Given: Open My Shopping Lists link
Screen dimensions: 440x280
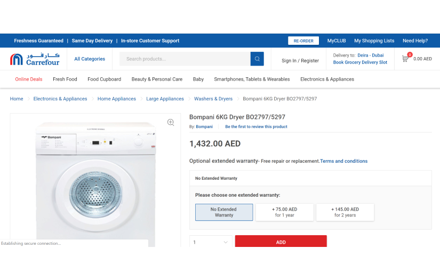Looking at the screenshot, I should 374,41.
